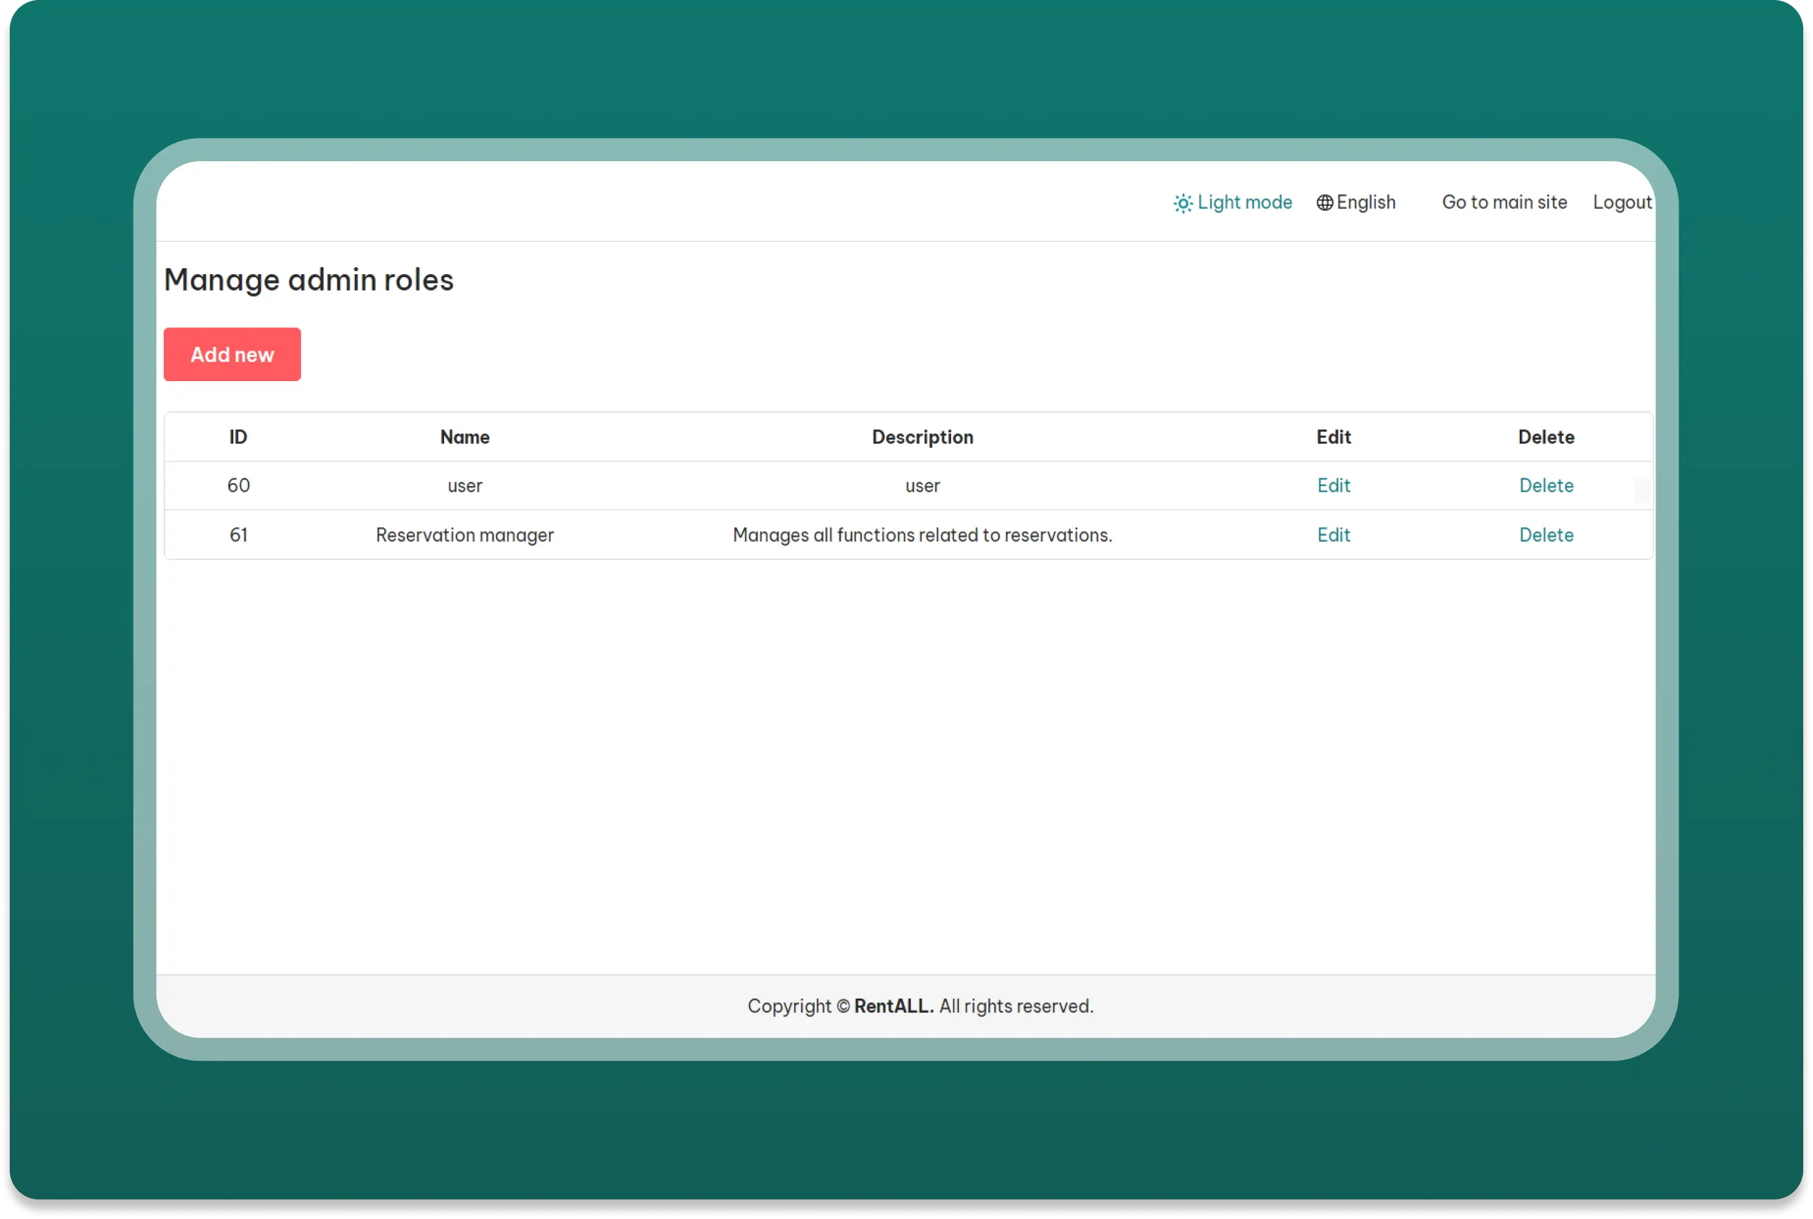The height and width of the screenshot is (1219, 1813).
Task: Select the Reservation manager name cell
Action: (465, 535)
